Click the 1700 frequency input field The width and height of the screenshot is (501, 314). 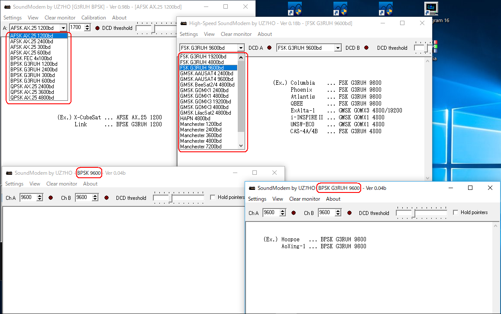coord(77,27)
